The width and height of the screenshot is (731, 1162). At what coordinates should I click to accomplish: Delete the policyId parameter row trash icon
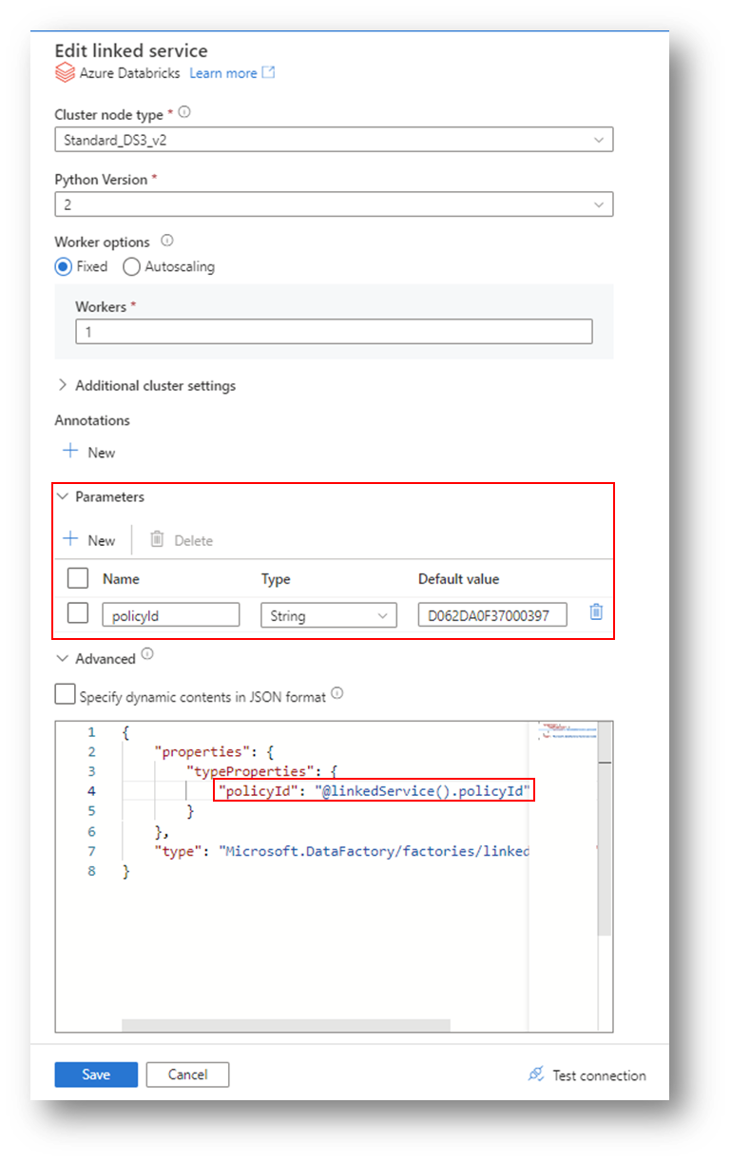596,612
